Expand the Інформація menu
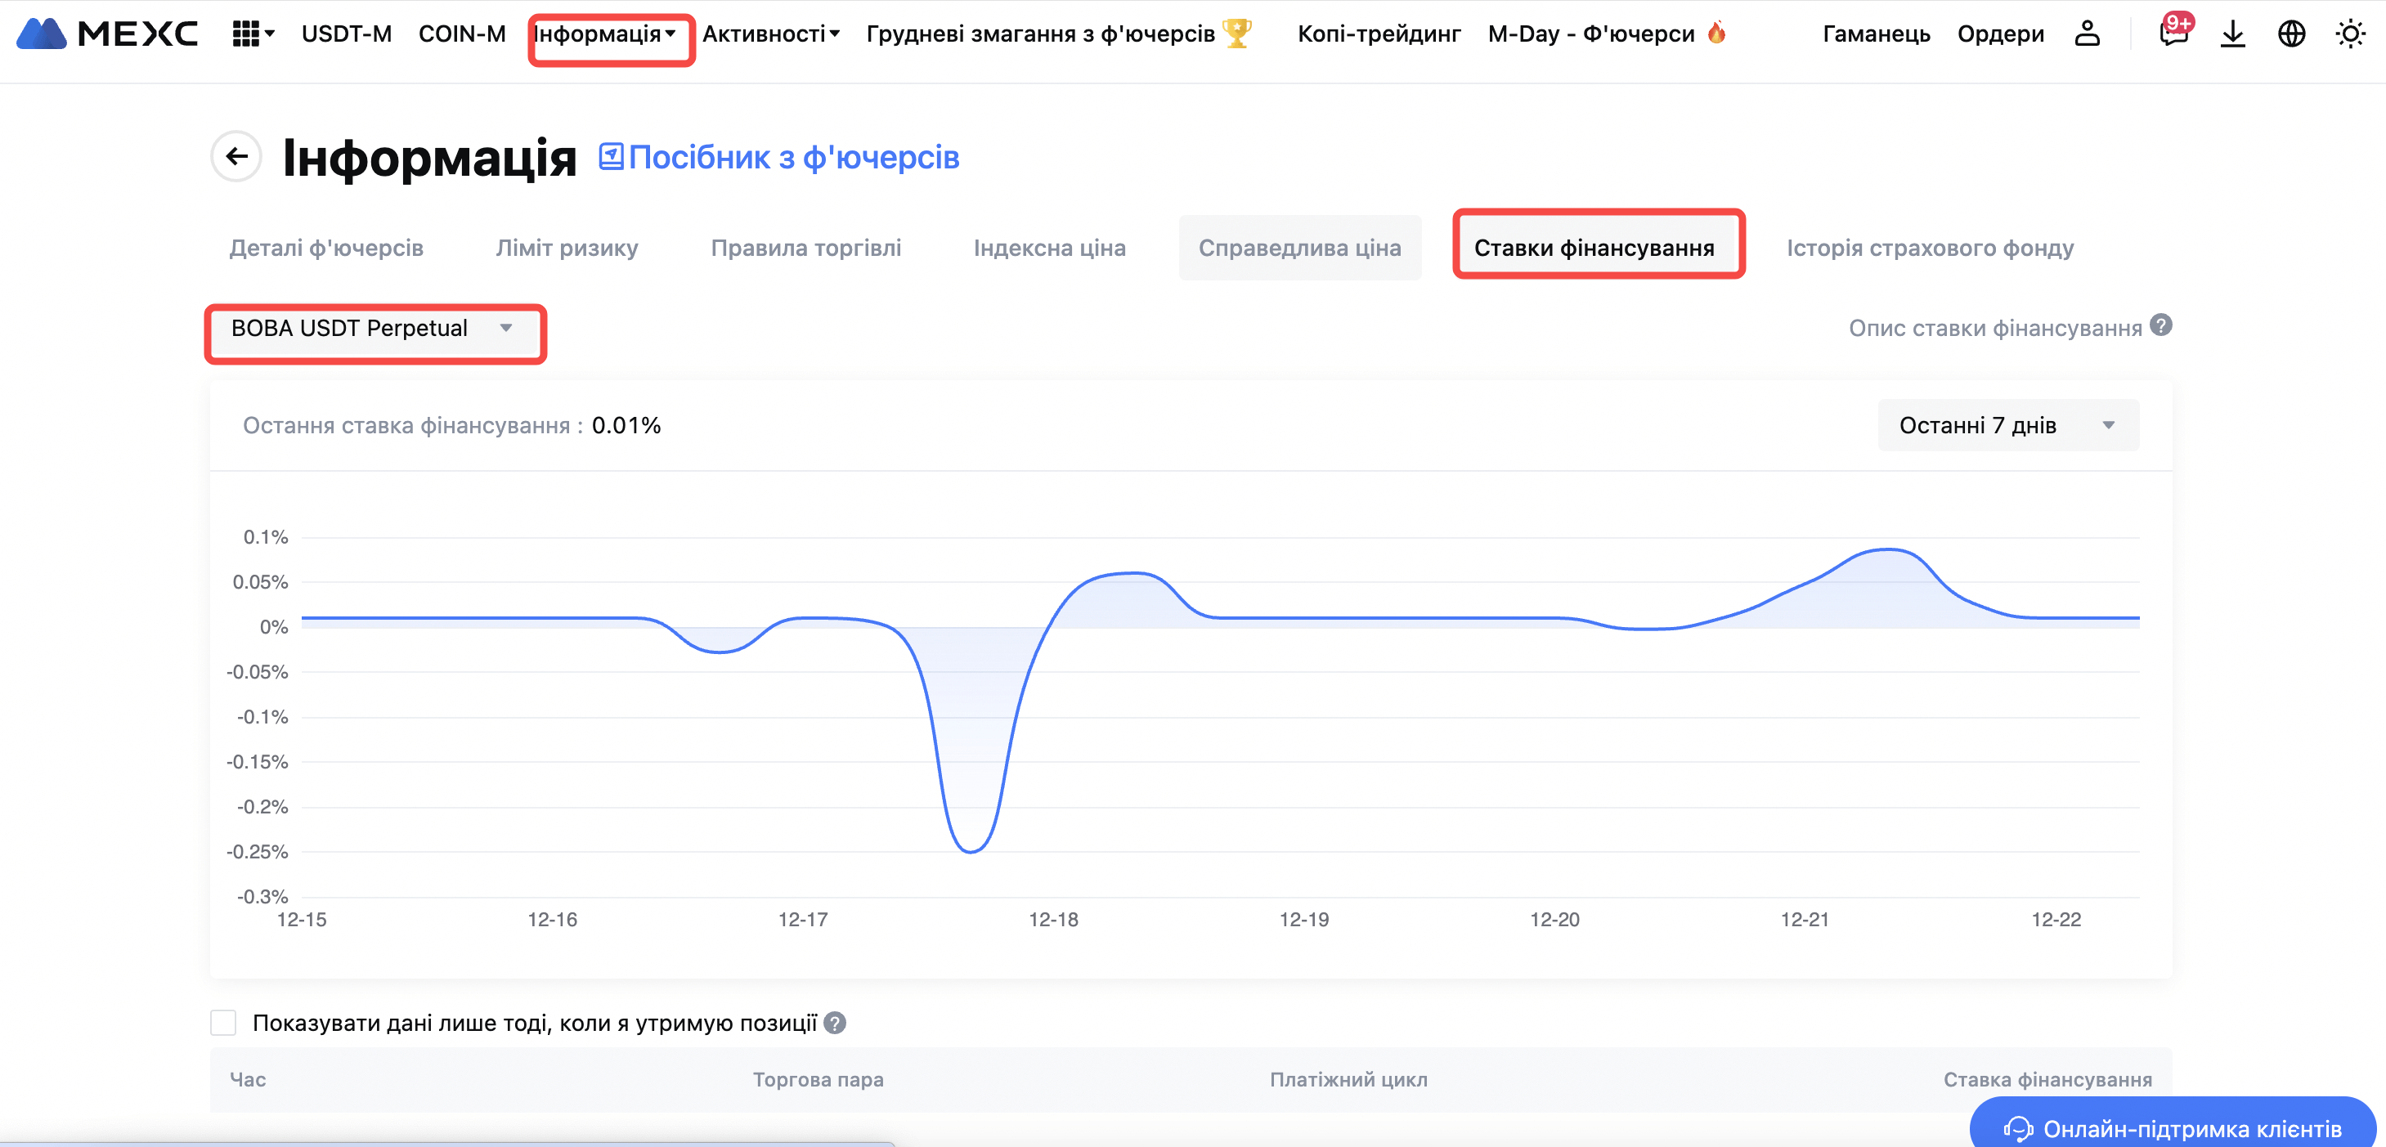2386x1147 pixels. [x=606, y=34]
